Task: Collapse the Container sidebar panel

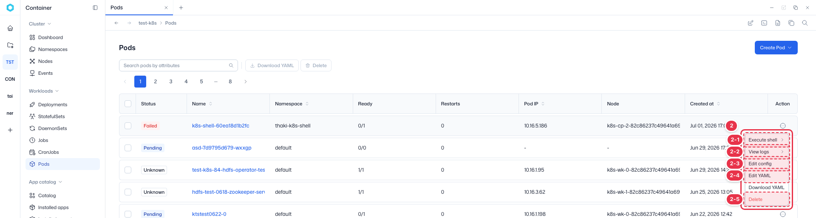Action: pos(95,8)
